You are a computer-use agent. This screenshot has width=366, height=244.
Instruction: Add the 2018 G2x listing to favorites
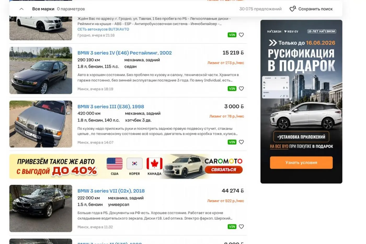click(x=241, y=227)
